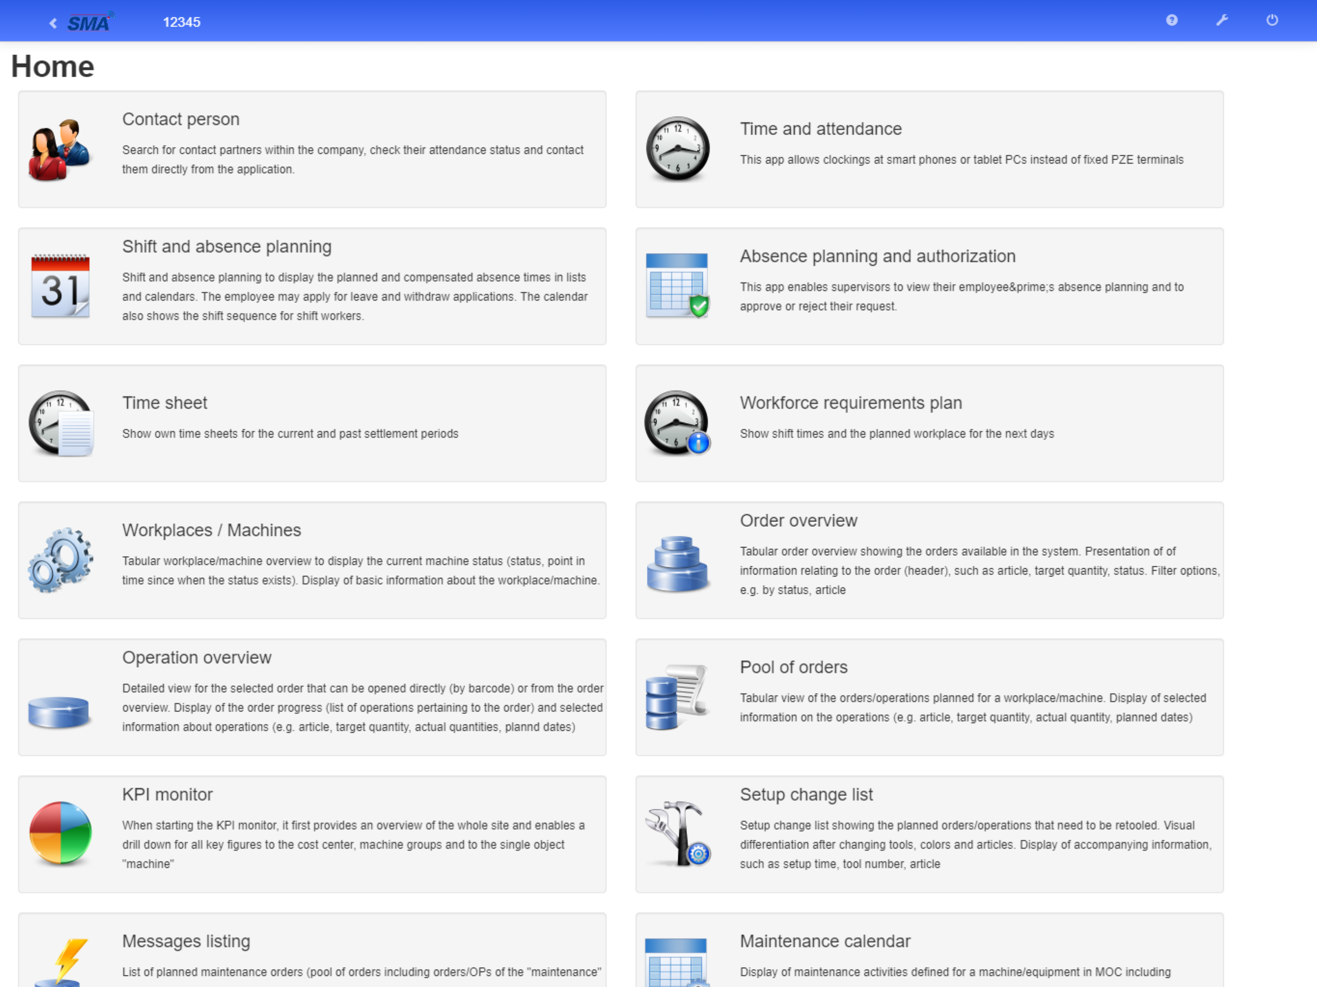1317x987 pixels.
Task: Open Absence planning and authorization title
Action: pos(878,256)
